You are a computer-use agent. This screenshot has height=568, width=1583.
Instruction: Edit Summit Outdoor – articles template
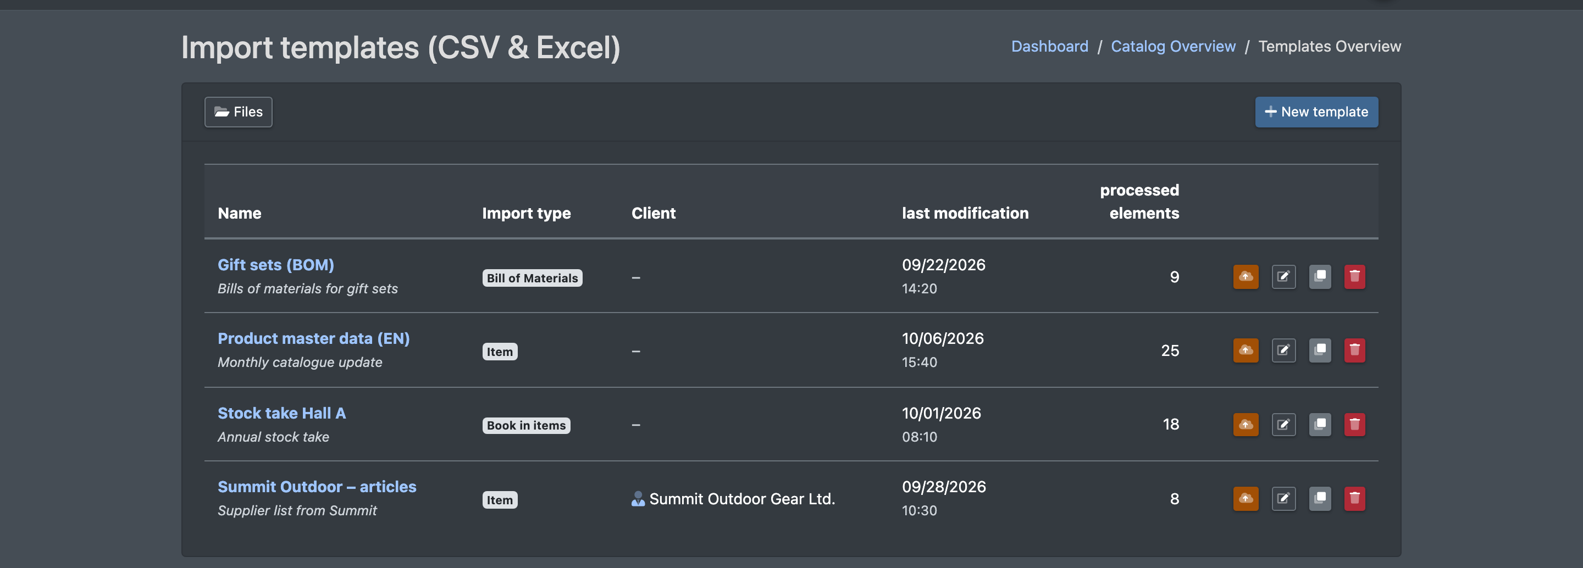(x=1283, y=499)
